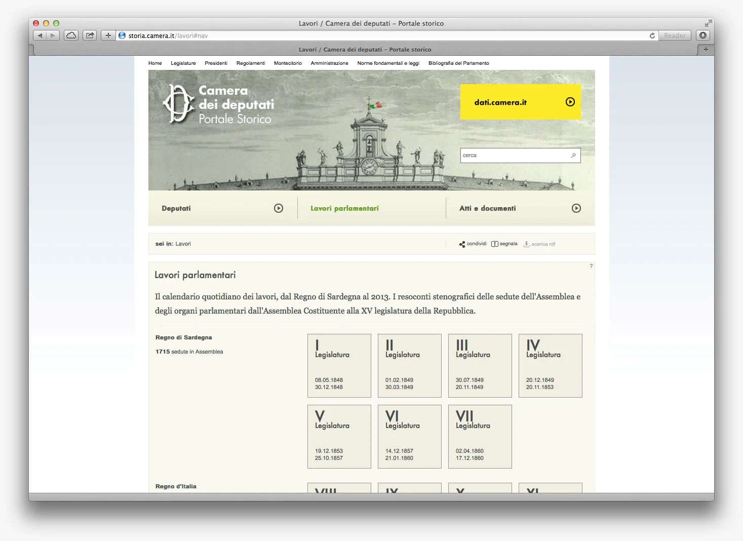Open the III Legislatura card

(x=480, y=366)
